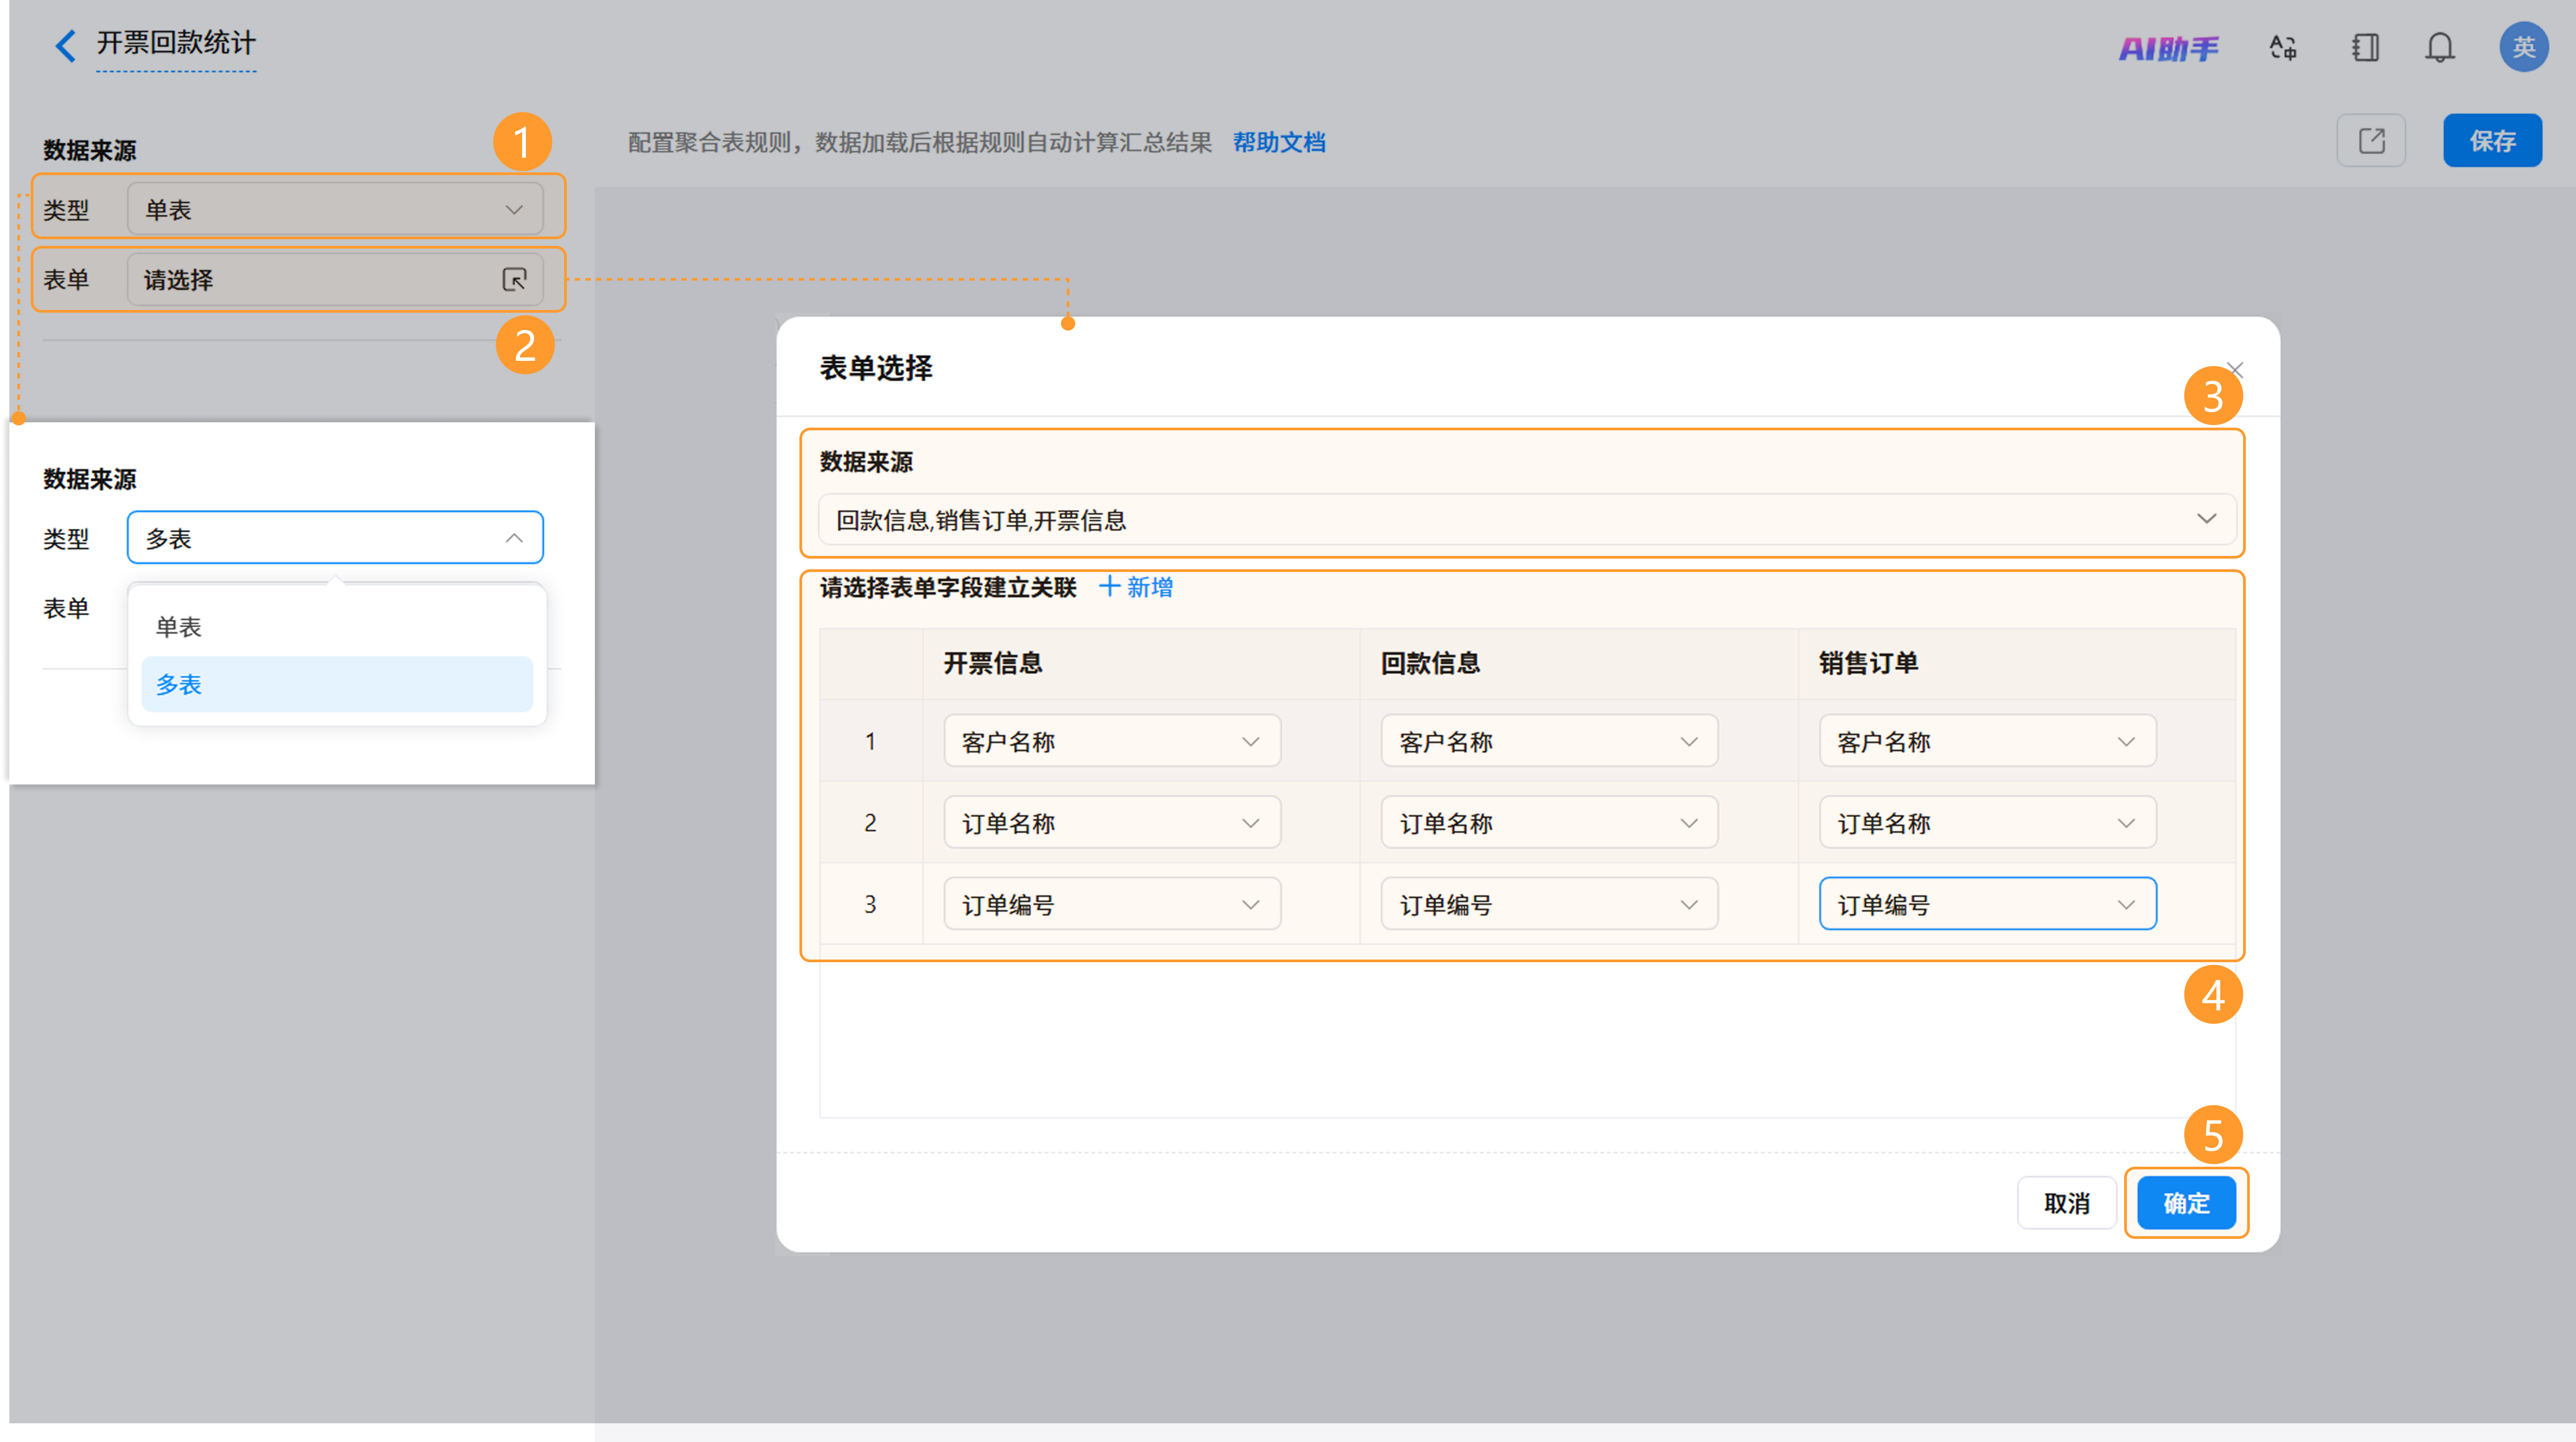
Task: Open row 1 回款信息 客户名称 dropdown
Action: tap(1549, 741)
